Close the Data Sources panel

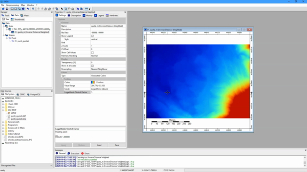[52, 91]
